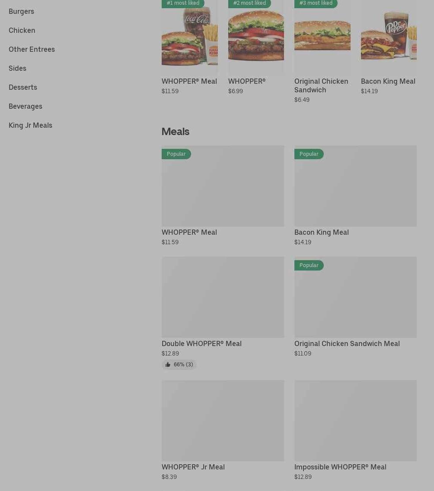434x491 pixels.
Task: Click the thumbs-up icon showing 66% rating
Action: [168, 365]
